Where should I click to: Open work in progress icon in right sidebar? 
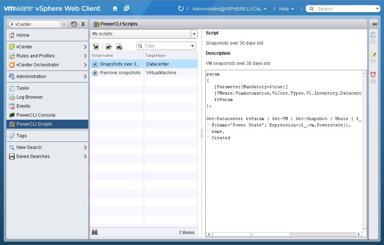point(373,54)
